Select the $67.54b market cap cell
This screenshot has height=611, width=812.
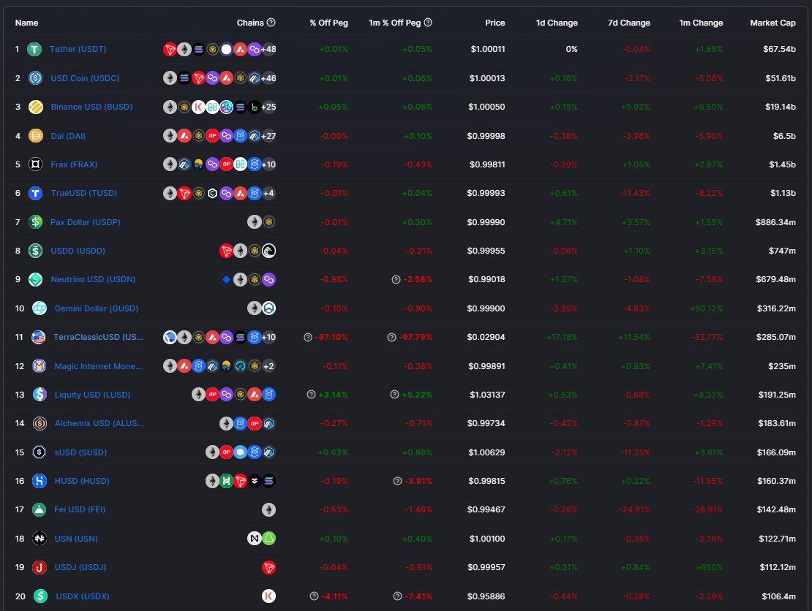tap(779, 49)
